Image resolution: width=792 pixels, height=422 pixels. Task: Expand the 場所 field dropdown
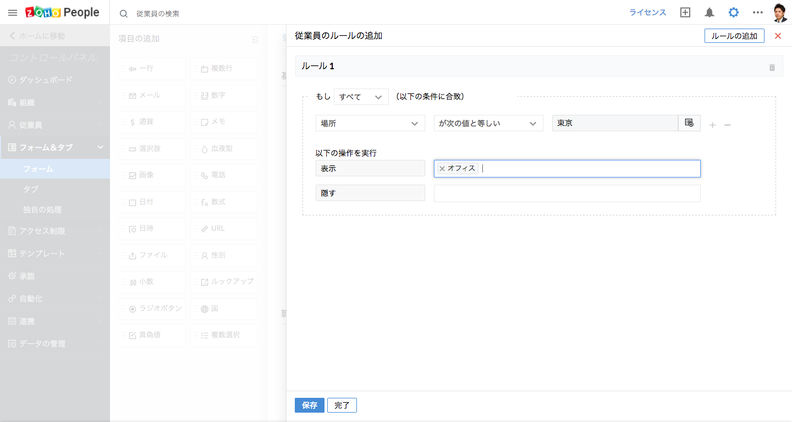(370, 123)
